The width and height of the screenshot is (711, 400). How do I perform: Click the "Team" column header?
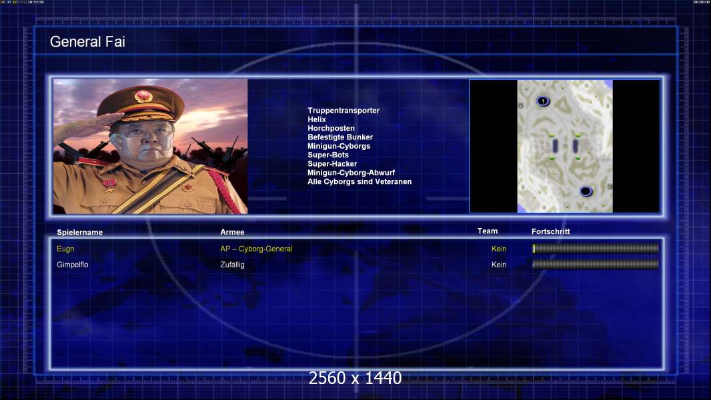click(x=488, y=231)
